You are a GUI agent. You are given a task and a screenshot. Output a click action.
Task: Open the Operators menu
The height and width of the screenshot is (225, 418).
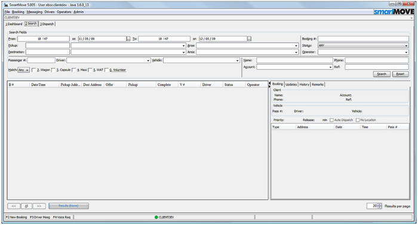pos(64,12)
